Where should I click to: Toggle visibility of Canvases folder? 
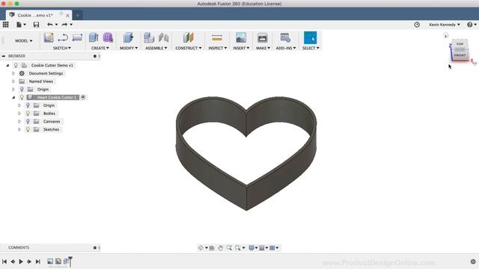(x=28, y=121)
